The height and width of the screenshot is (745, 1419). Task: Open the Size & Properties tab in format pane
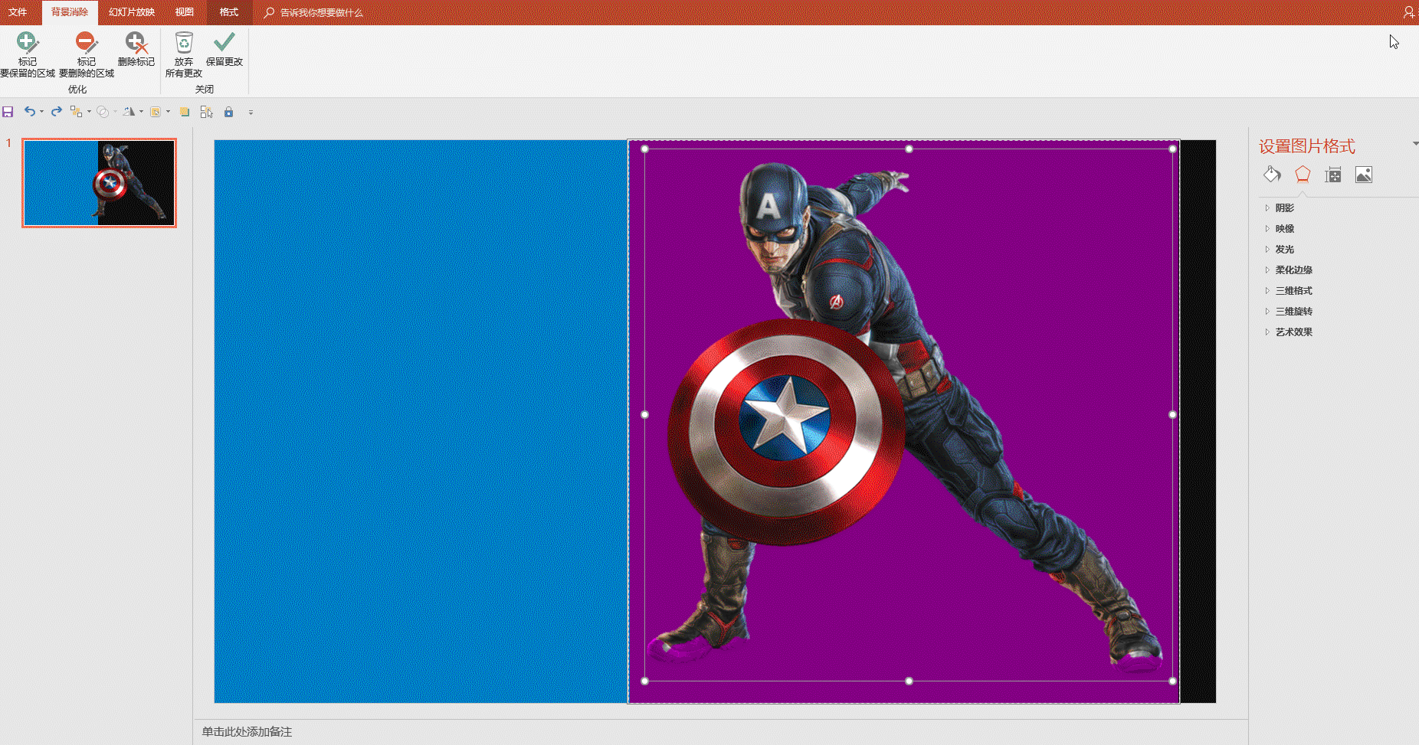click(x=1333, y=175)
